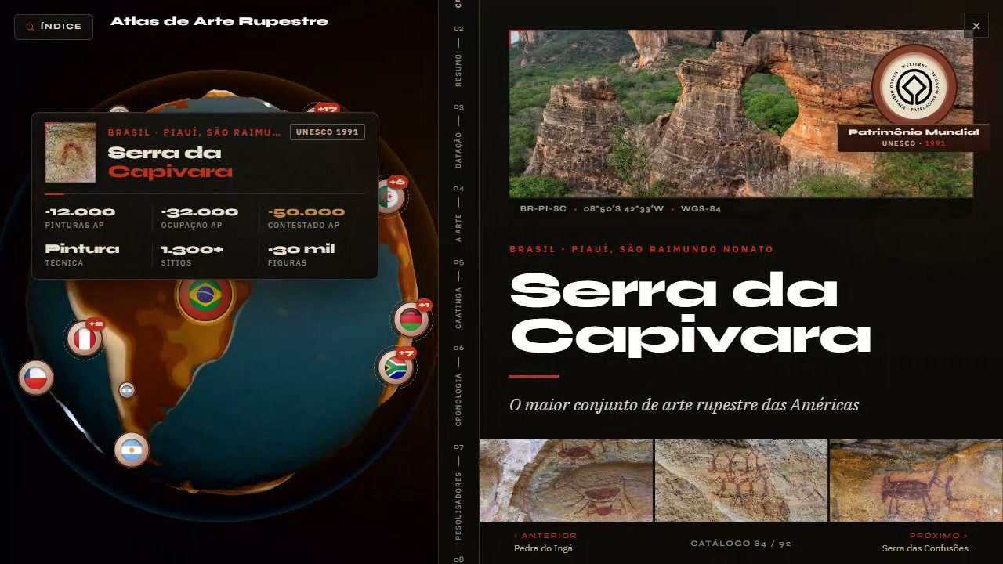Open the middle rock art gallery photo
This screenshot has width=1003, height=564.
[x=741, y=481]
